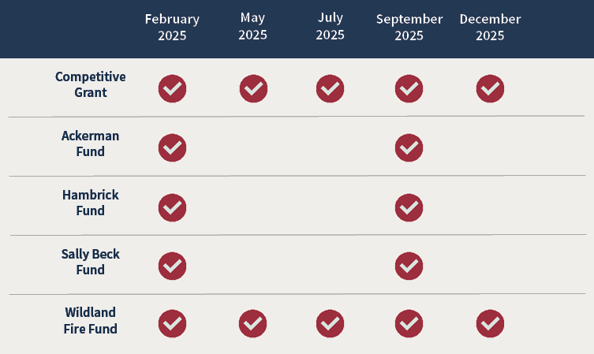Click Hambrick Fund February 2025 checkmark
Screen dimensions: 594x354
tap(173, 207)
